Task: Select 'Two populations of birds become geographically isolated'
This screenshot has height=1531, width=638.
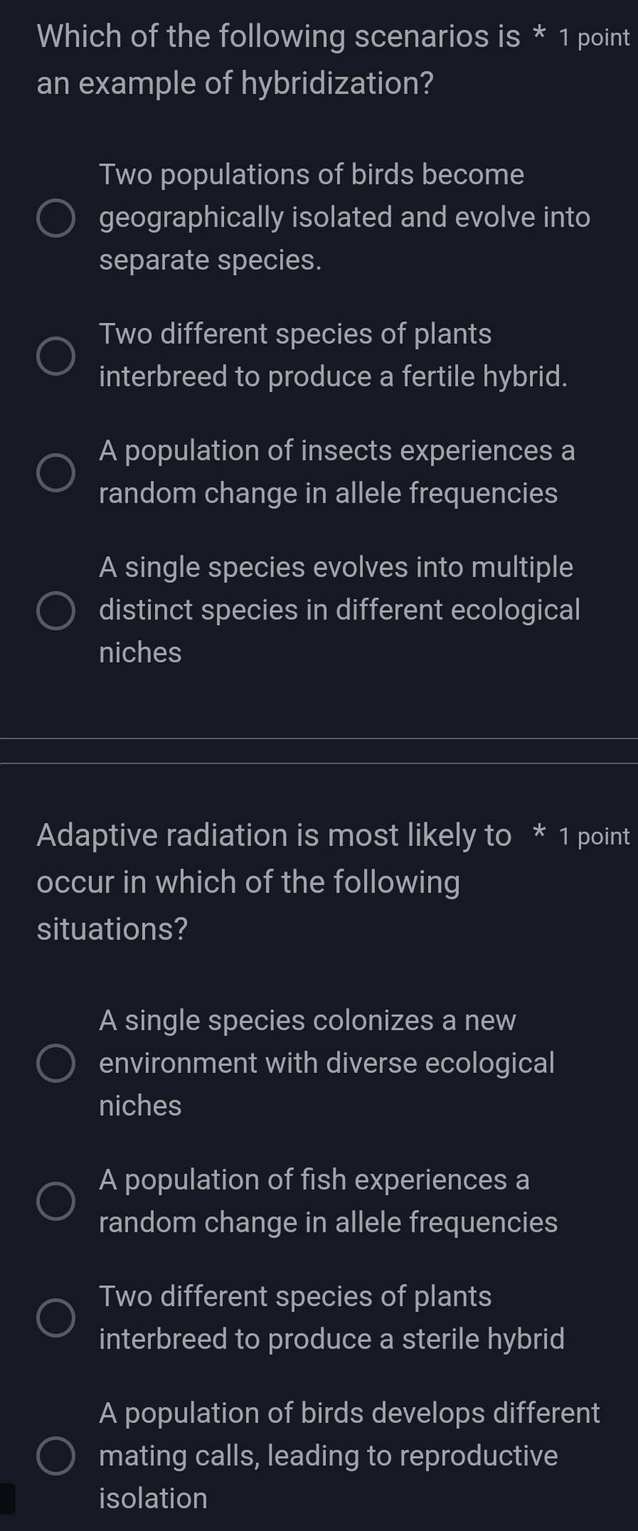Action: [x=57, y=217]
